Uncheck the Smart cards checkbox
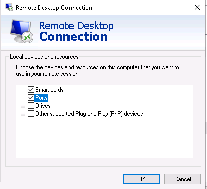 point(31,90)
